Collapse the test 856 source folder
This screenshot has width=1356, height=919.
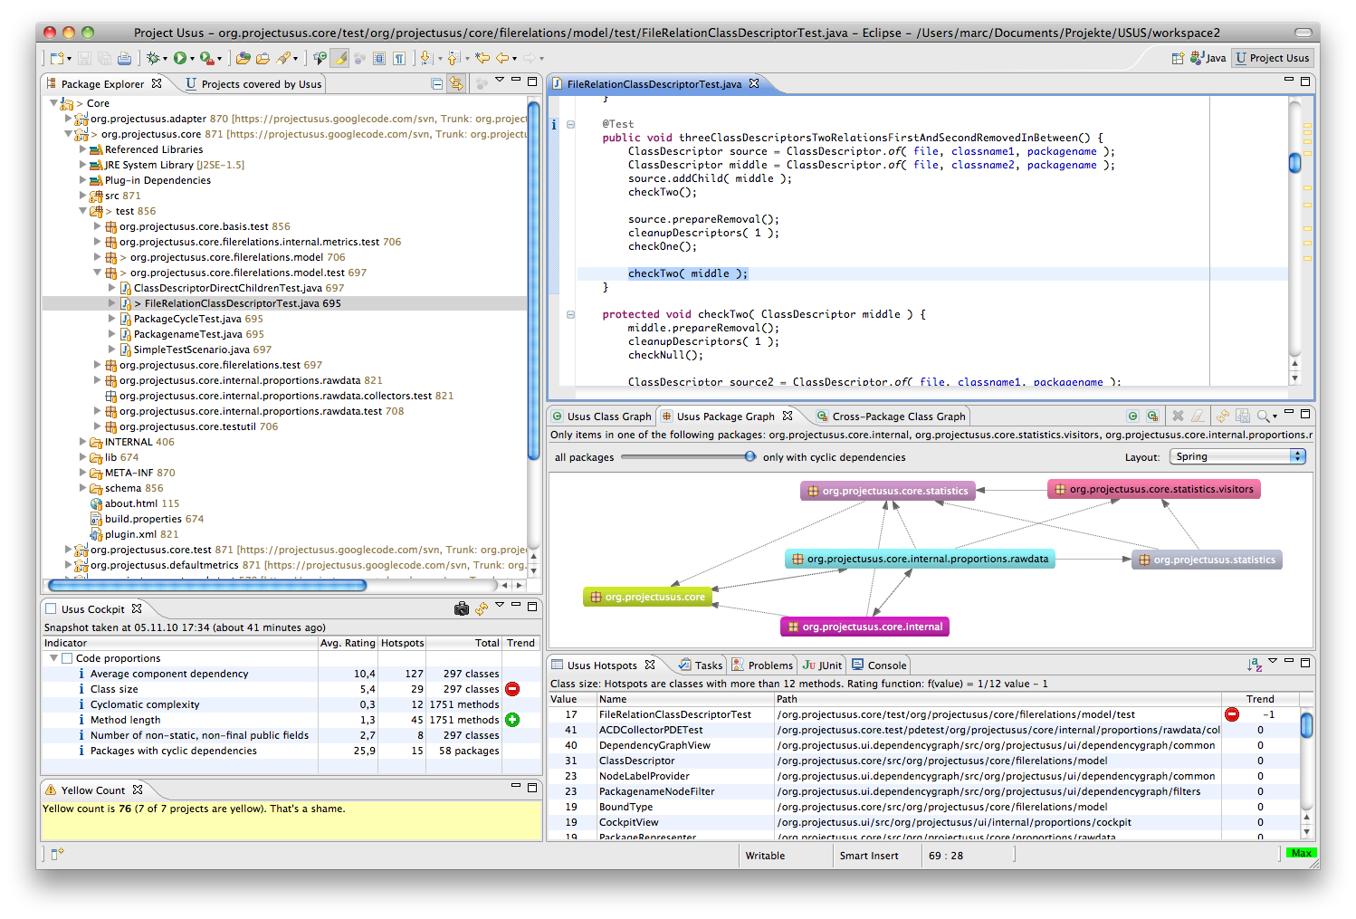82,211
